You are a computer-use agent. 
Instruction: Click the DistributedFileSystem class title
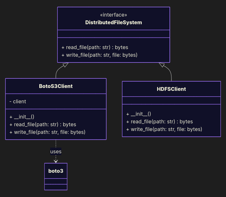pyautogui.click(x=114, y=22)
